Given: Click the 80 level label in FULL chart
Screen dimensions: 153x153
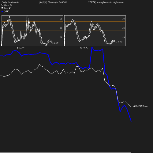Looking at the screenshot, I should tap(124, 19).
